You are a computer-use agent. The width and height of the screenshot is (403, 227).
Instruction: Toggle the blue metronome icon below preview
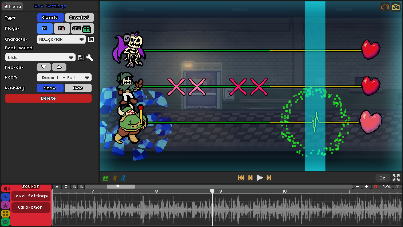[123, 178]
